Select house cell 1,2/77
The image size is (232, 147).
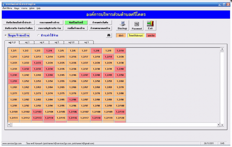click(x=84, y=93)
